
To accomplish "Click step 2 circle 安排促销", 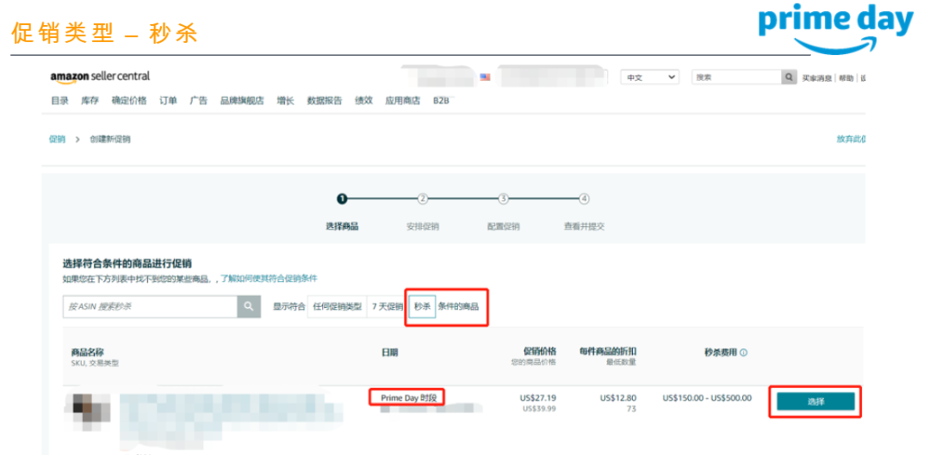I will point(423,199).
